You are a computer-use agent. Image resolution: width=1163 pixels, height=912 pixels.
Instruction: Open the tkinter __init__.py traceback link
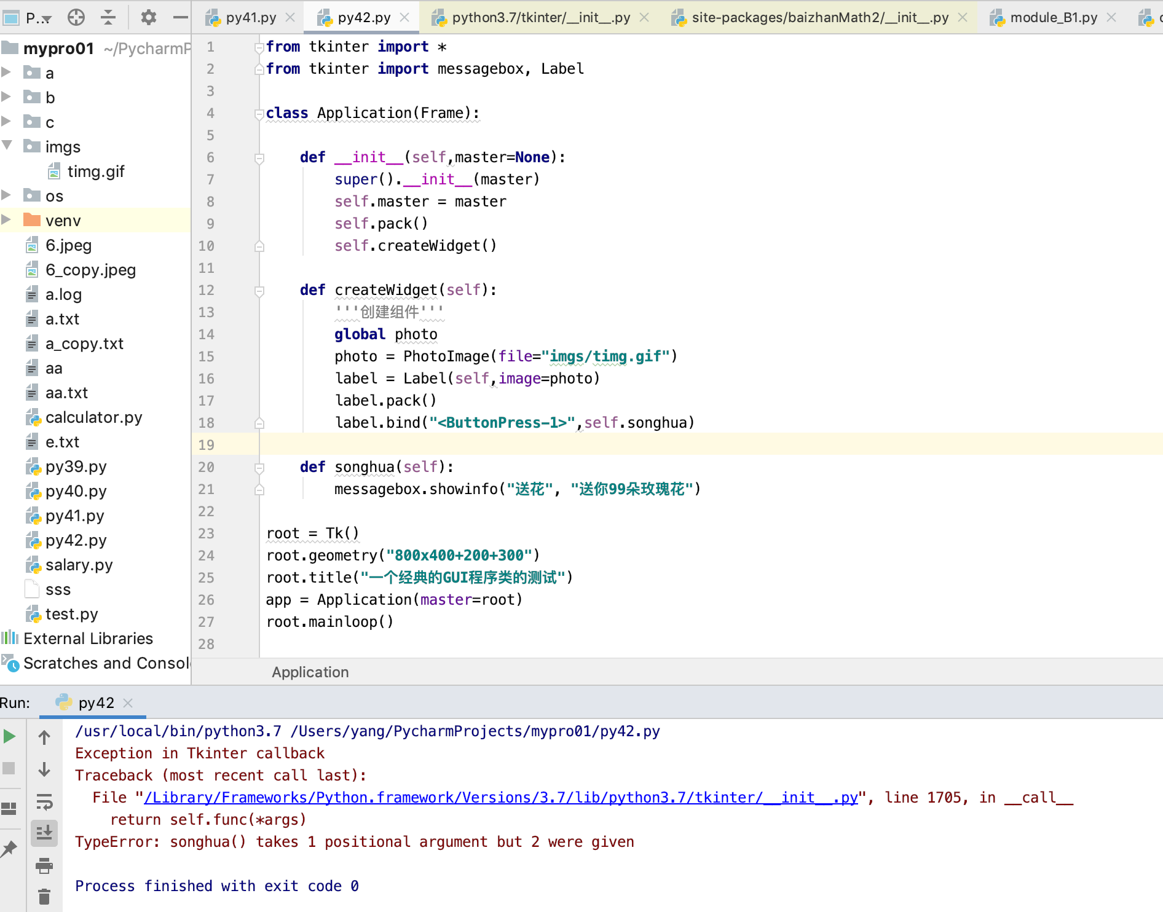500,798
